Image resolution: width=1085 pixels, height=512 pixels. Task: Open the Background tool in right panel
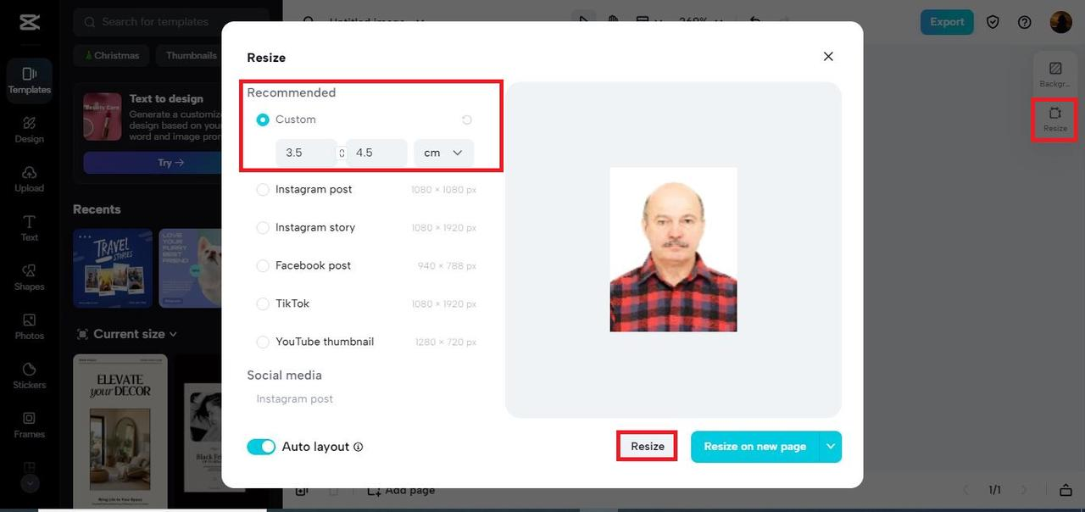[x=1055, y=75]
